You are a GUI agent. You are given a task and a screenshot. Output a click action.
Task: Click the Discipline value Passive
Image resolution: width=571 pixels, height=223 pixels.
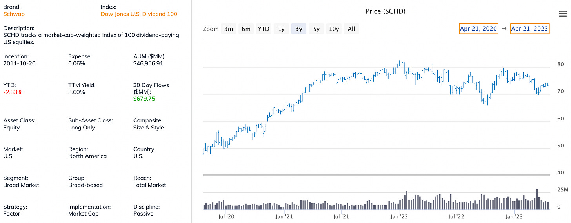(x=143, y=214)
